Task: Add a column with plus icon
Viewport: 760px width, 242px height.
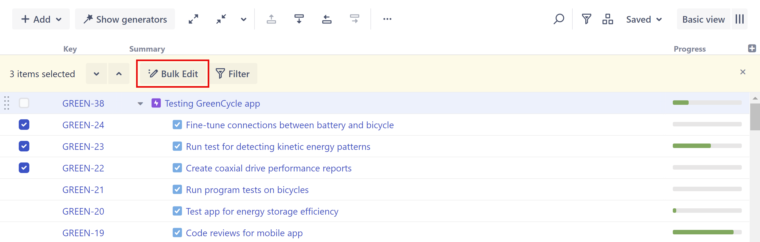Action: 752,48
